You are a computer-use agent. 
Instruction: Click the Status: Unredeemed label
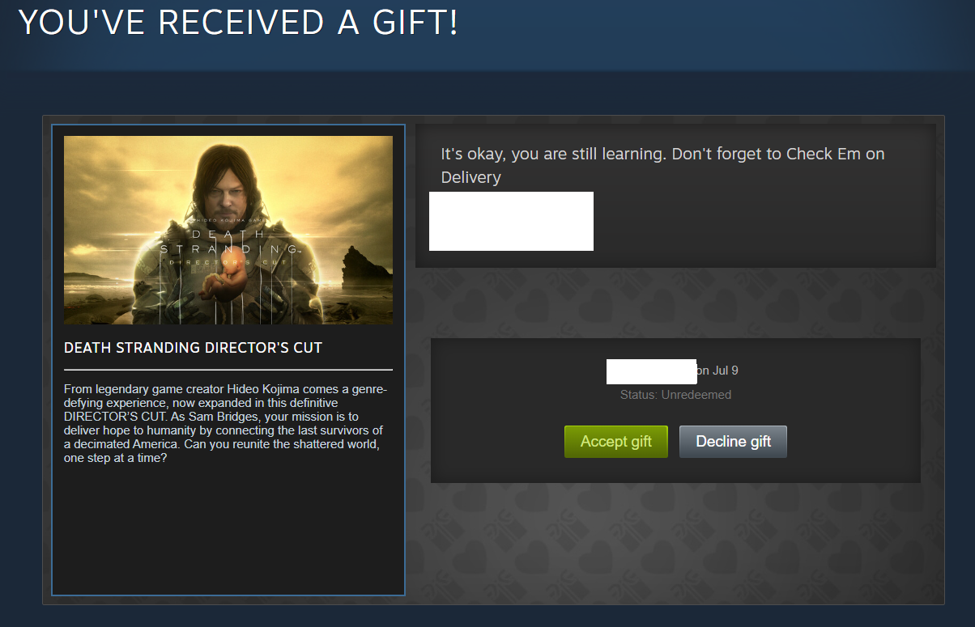[675, 395]
